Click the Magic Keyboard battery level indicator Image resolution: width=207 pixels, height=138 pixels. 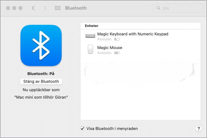[117, 40]
